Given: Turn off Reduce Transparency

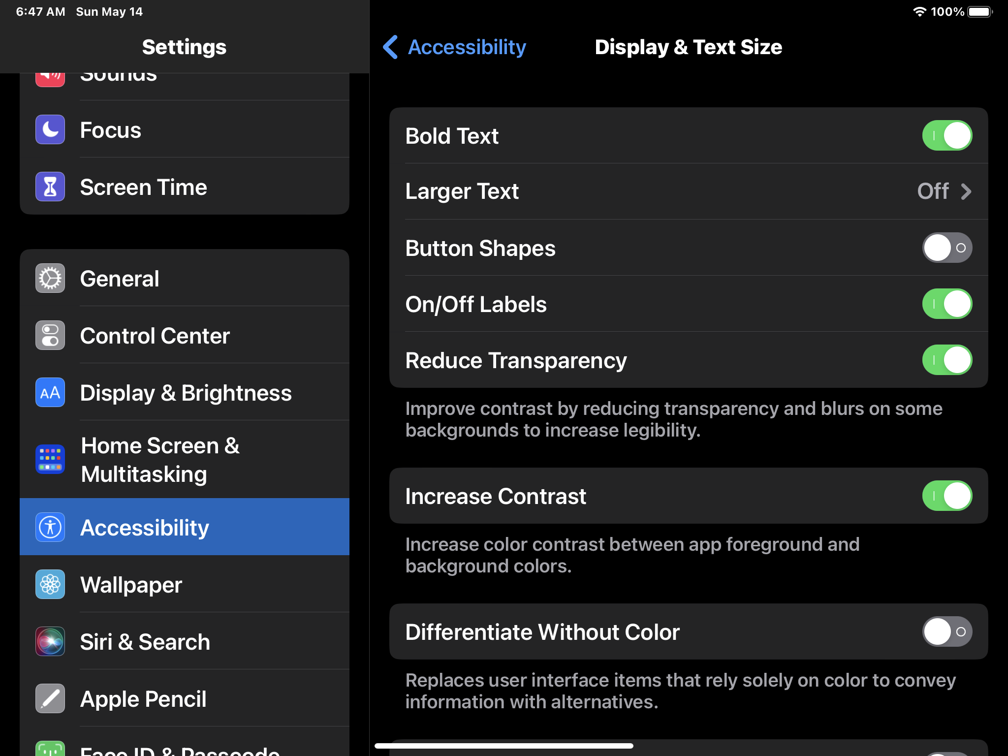Looking at the screenshot, I should click(x=947, y=360).
